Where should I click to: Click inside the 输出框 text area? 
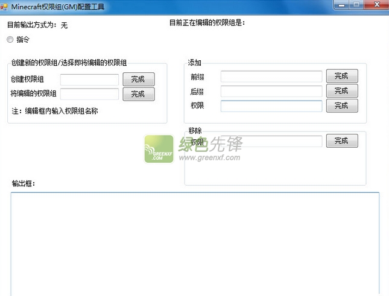click(195, 244)
